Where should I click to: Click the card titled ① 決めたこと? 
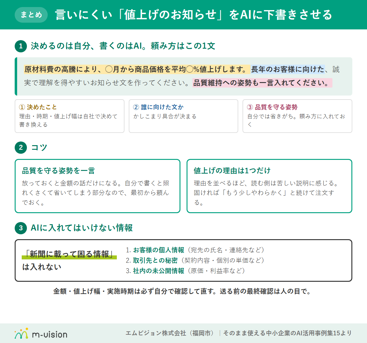point(69,116)
